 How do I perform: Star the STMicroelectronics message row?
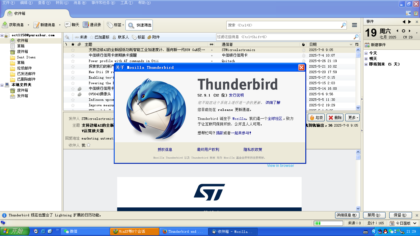point(73,50)
